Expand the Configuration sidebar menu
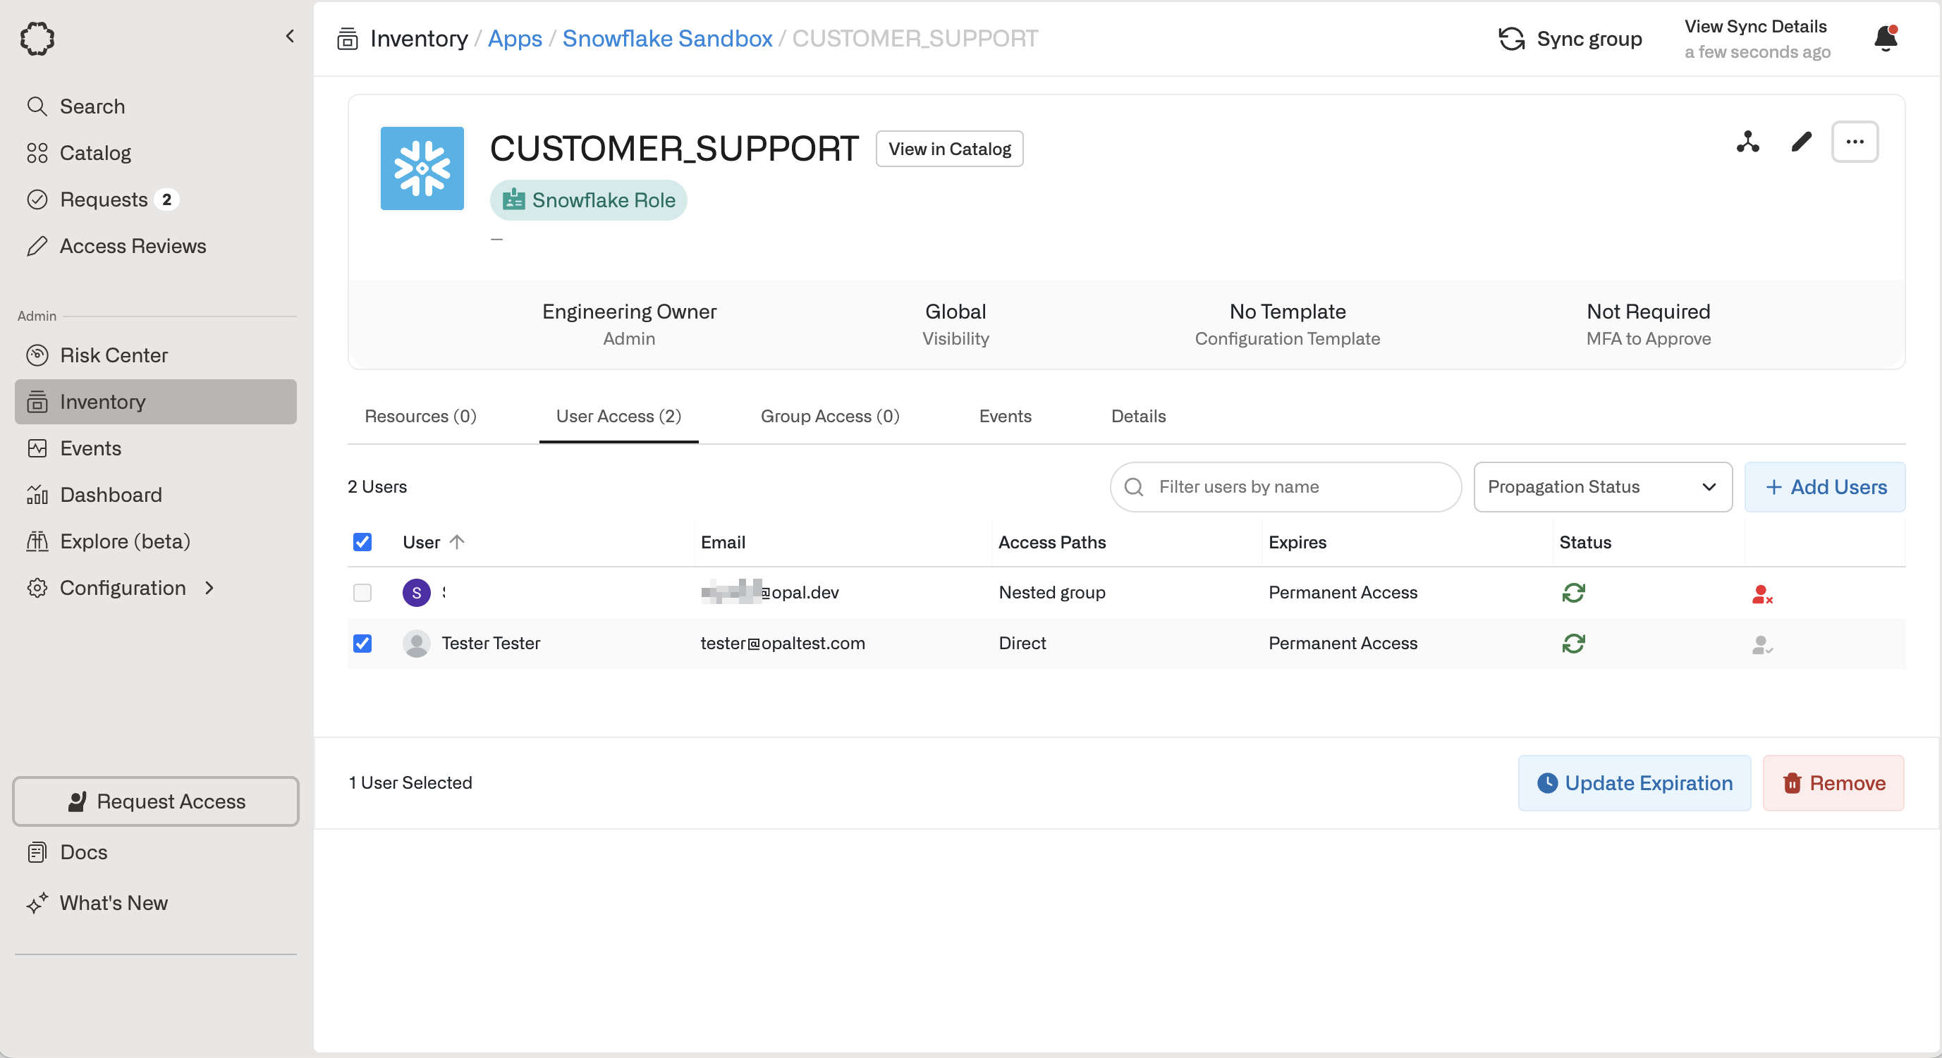Screen dimensions: 1942x1058 pos(123,588)
